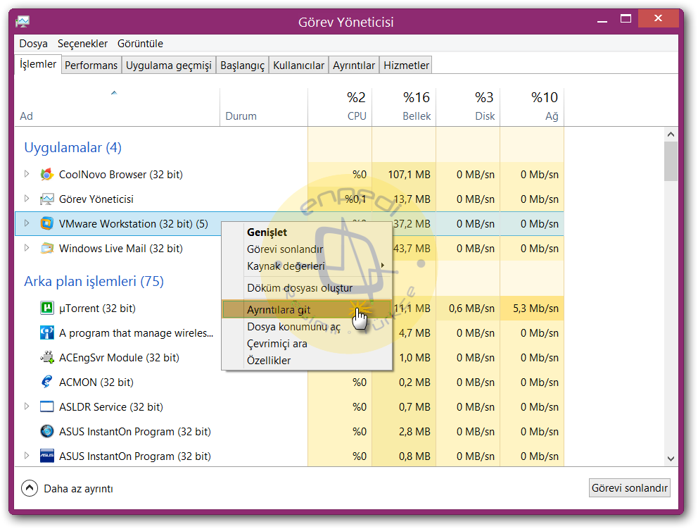This screenshot has width=698, height=529.
Task: Click the ASLDR Service icon
Action: (x=46, y=407)
